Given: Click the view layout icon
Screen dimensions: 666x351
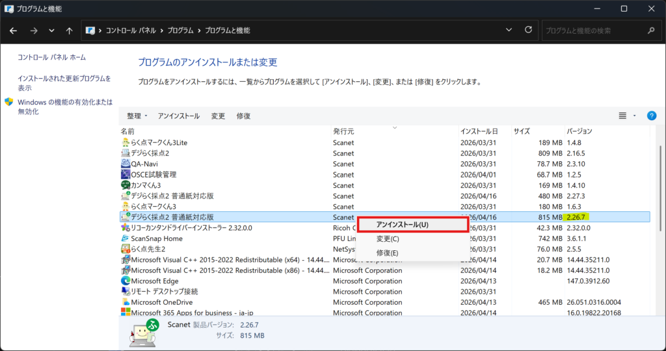Looking at the screenshot, I should point(622,116).
